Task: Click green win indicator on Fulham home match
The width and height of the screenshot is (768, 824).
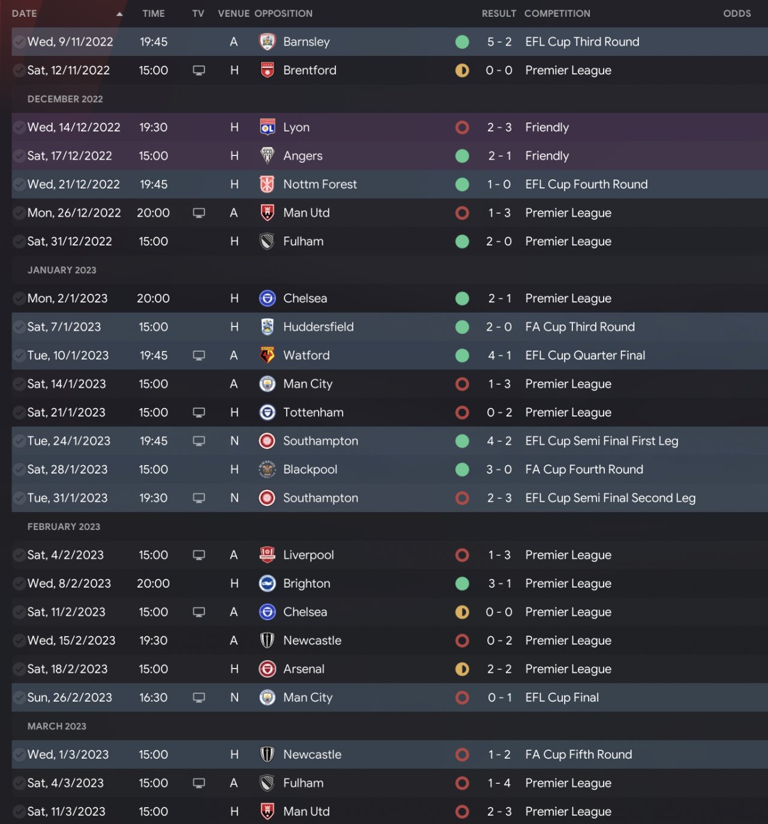Action: click(462, 241)
